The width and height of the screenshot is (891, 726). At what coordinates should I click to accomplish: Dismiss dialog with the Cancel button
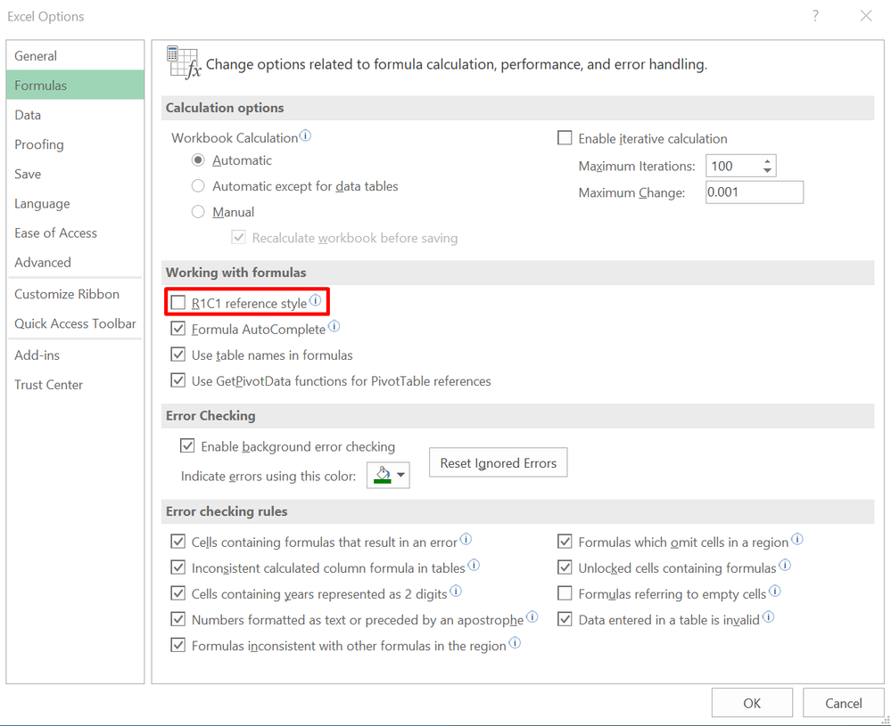[x=843, y=703]
